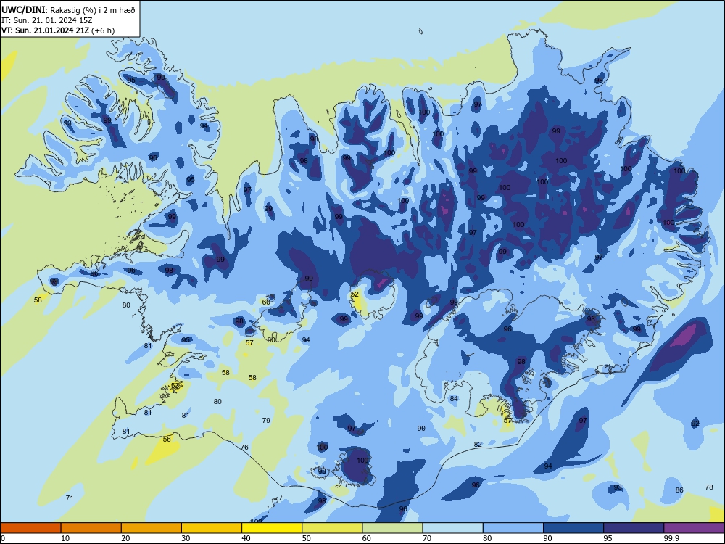Click the humidity value '92' on the map
This screenshot has height=544, width=725.
[695, 424]
